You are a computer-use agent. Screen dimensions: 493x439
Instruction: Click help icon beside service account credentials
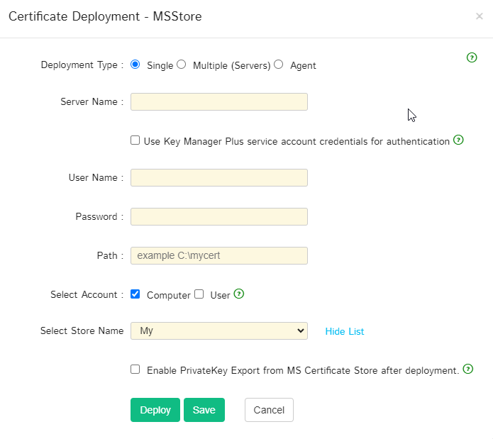[458, 140]
